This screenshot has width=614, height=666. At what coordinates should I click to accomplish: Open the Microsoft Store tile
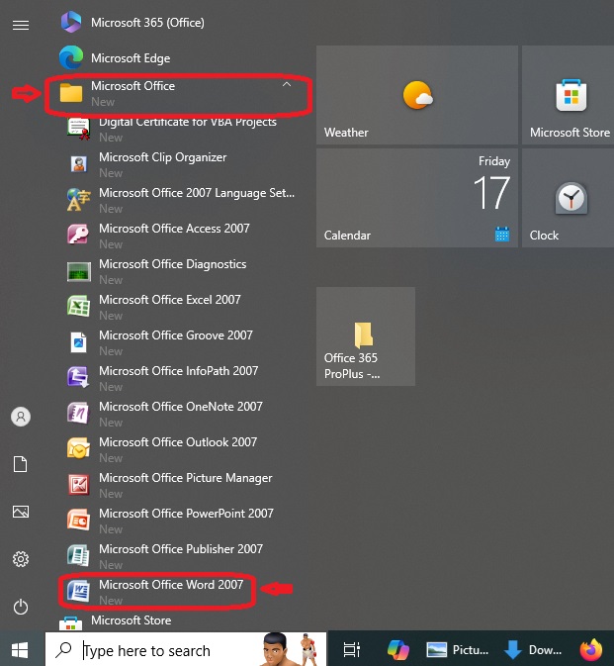point(569,95)
